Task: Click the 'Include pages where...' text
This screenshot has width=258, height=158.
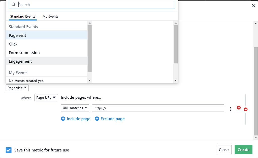Action: pos(81,97)
